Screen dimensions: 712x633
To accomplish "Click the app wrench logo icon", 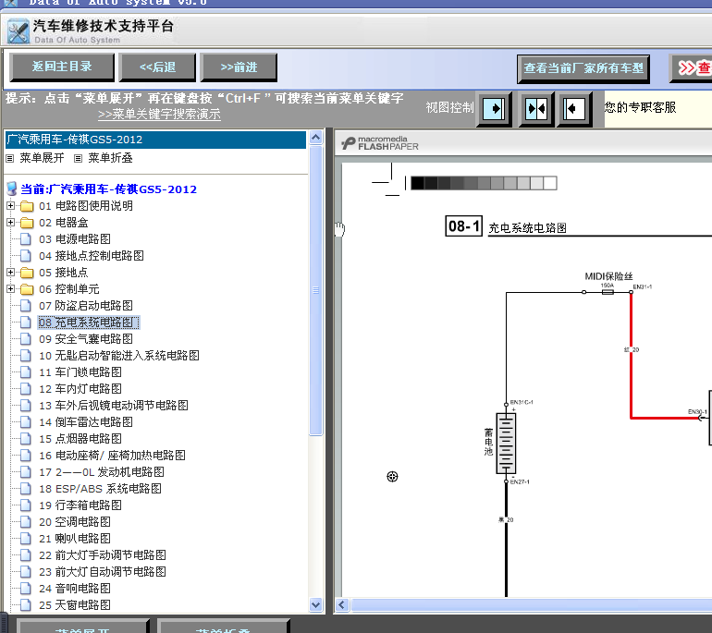I will pyautogui.click(x=18, y=31).
